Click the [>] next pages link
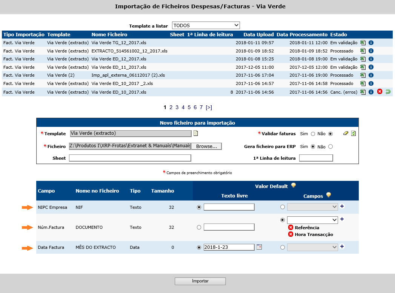The width and height of the screenshot is (395, 293). click(209, 107)
